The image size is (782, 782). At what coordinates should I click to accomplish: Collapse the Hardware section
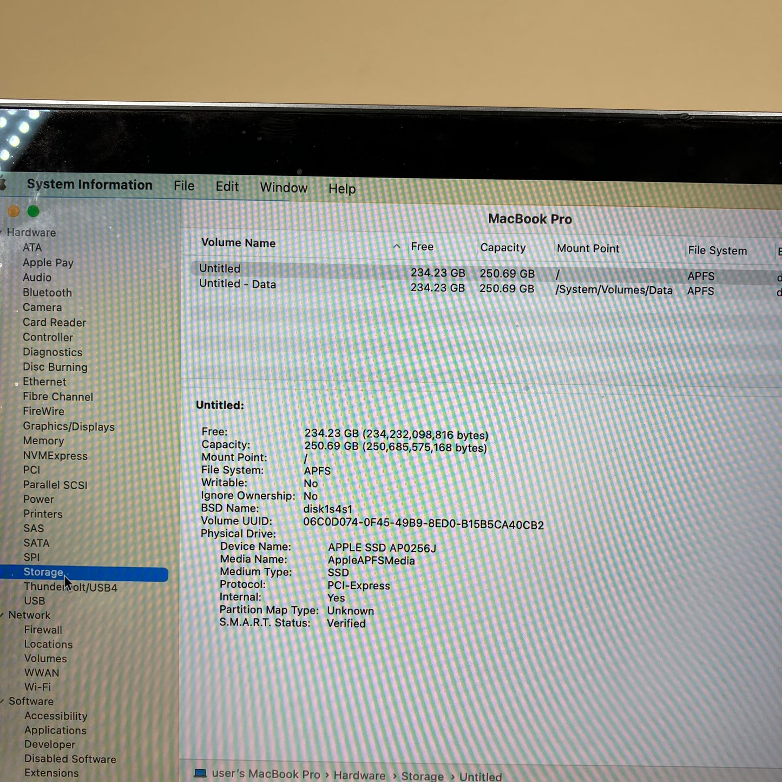[2, 232]
